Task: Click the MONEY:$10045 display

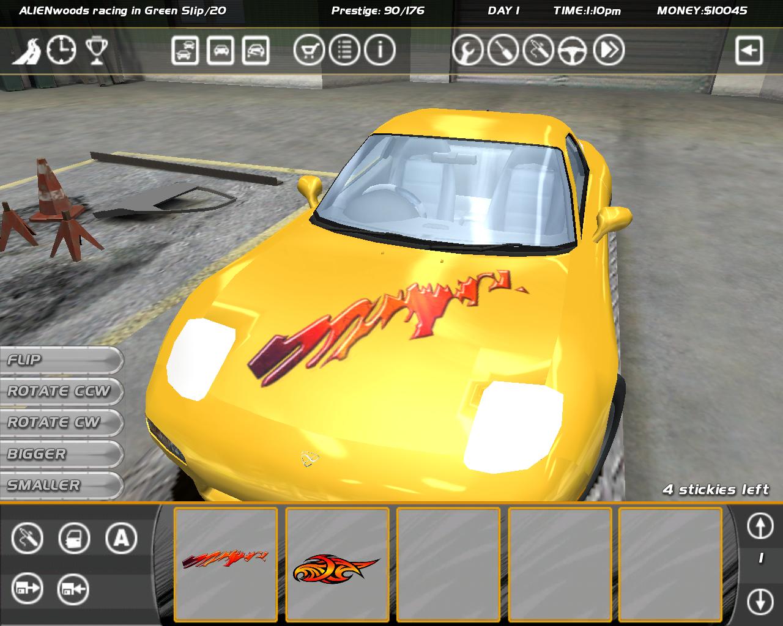Action: pos(702,10)
